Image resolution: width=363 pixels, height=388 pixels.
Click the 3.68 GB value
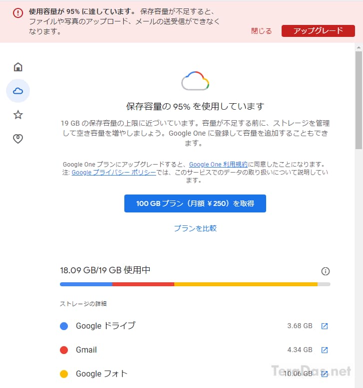300,326
